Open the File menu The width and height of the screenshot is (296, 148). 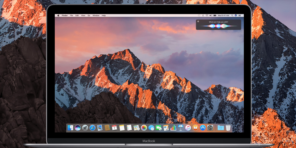72,15
